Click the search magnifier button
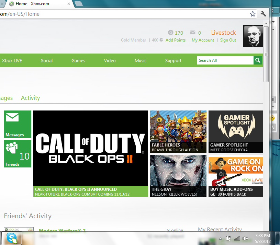The width and height of the screenshot is (280, 245). [258, 60]
